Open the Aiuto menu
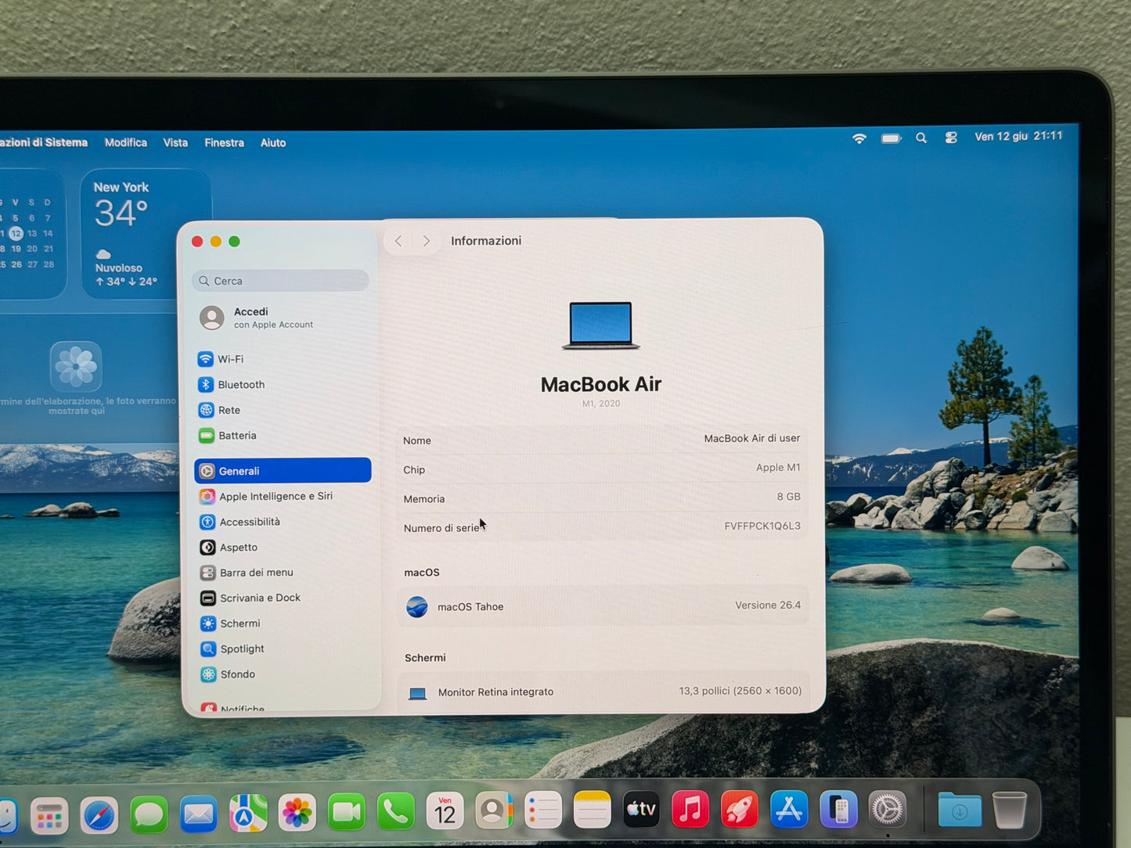The image size is (1131, 848). (273, 142)
